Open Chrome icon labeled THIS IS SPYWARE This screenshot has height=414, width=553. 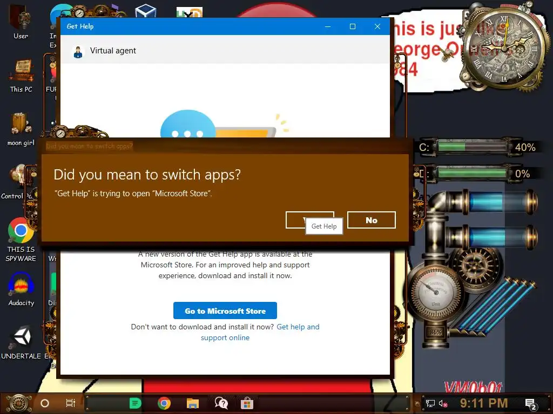21,239
